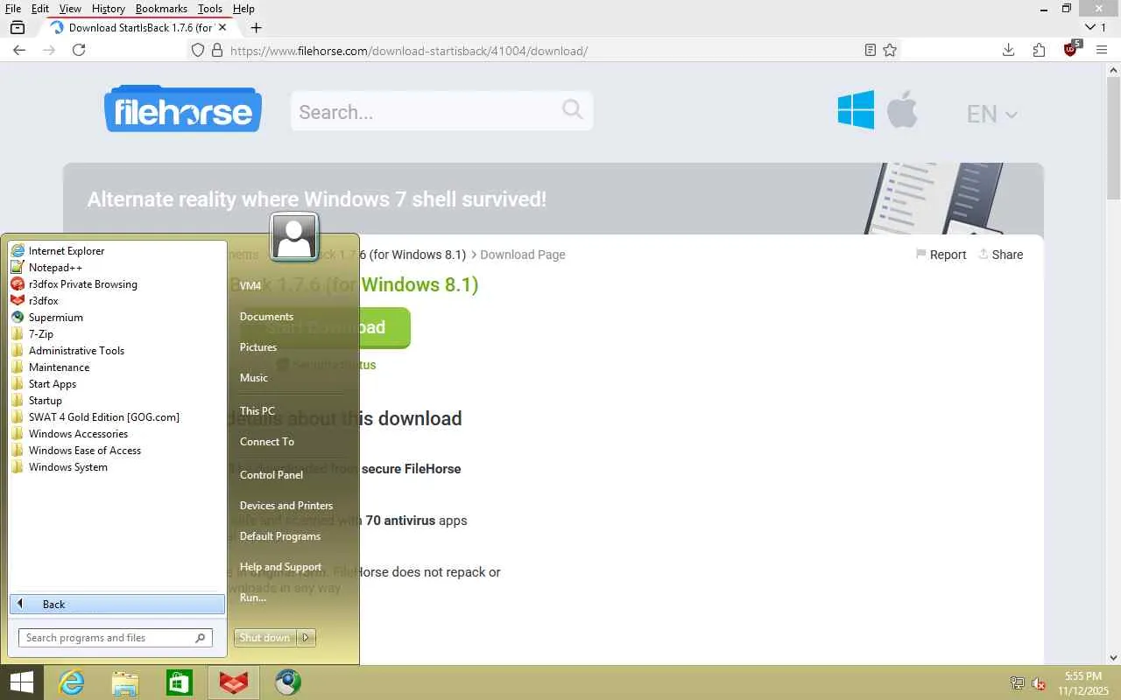Open the Bookmarks menu
The image size is (1121, 700).
(161, 9)
